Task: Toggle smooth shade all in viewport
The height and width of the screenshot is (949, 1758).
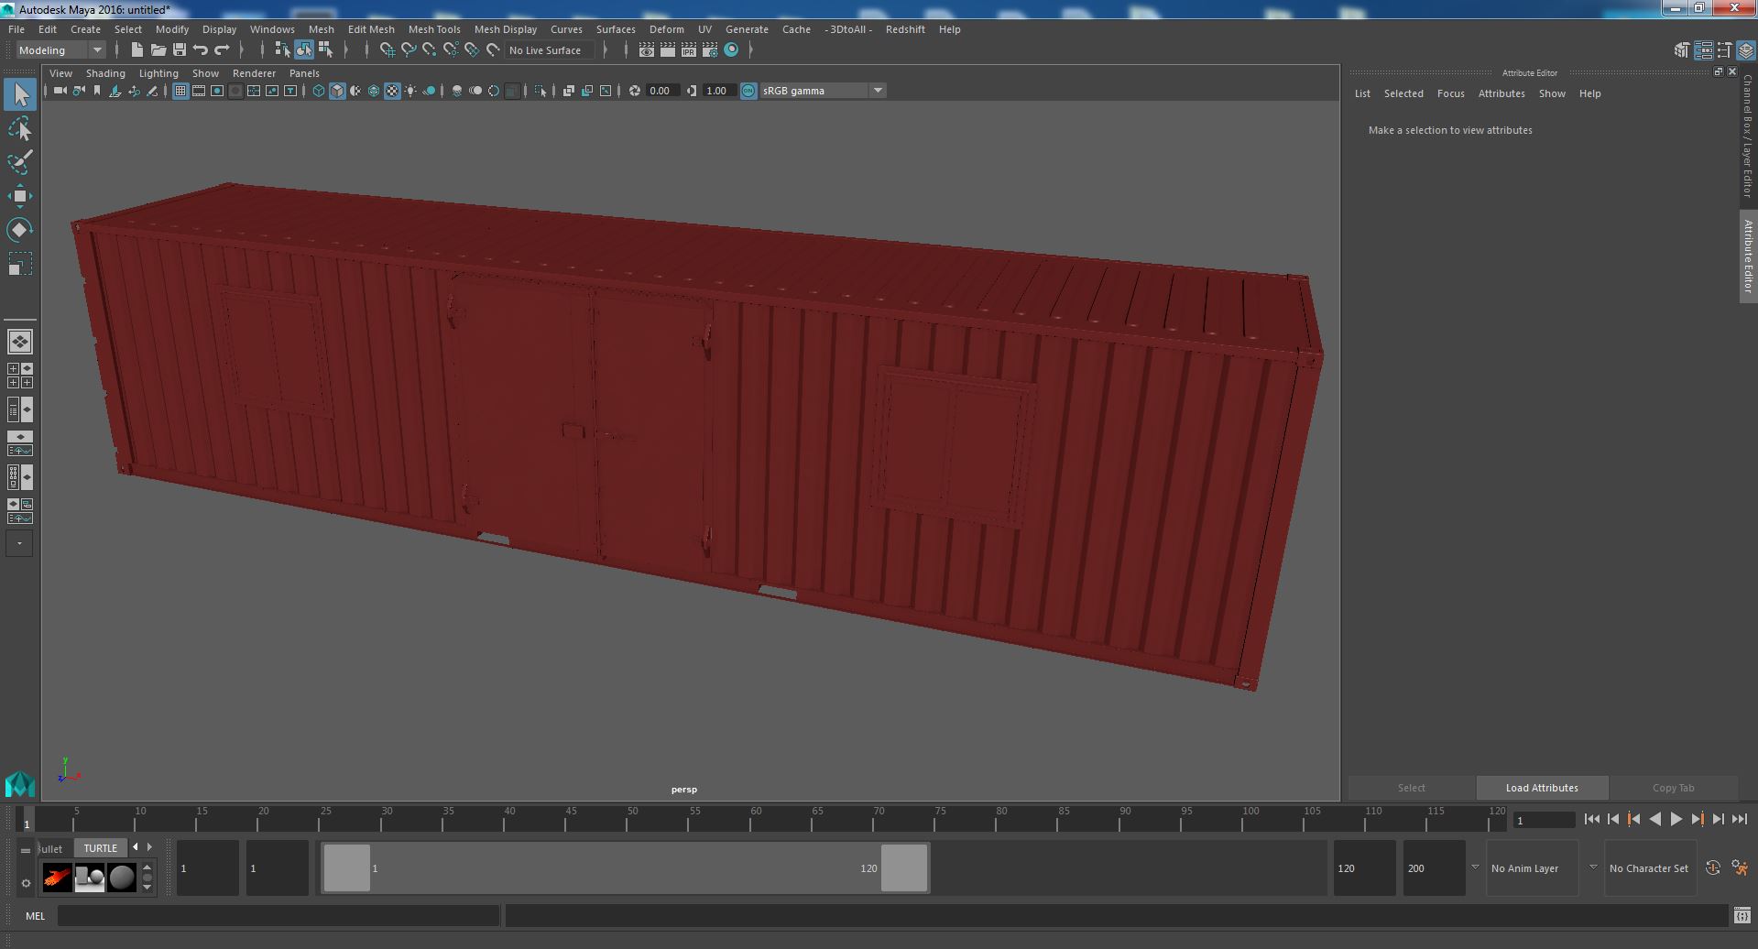Action: pyautogui.click(x=337, y=91)
